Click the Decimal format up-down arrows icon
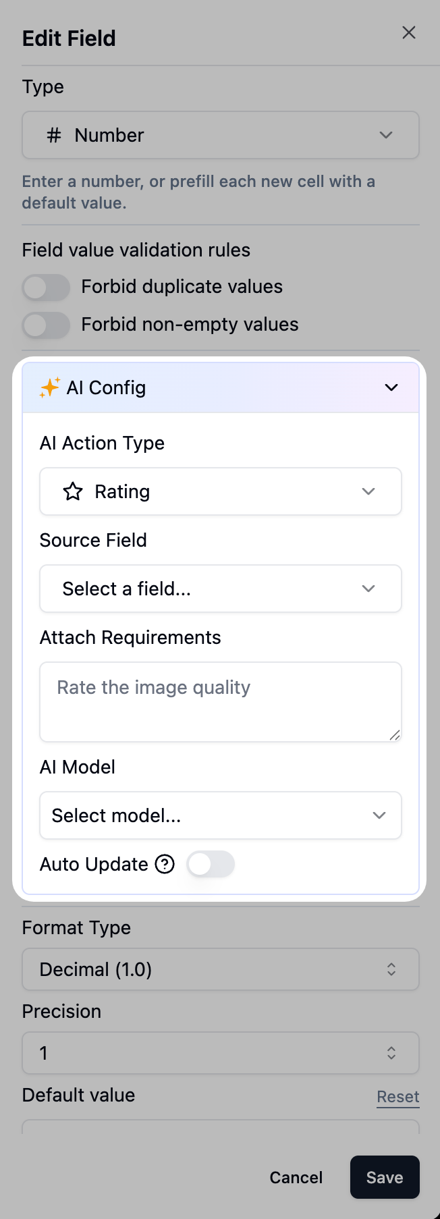The width and height of the screenshot is (440, 1219). (391, 969)
